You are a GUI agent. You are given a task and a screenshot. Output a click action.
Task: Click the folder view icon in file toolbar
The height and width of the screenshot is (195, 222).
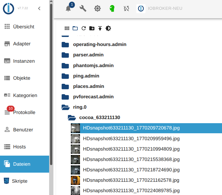pyautogui.click(x=75, y=28)
